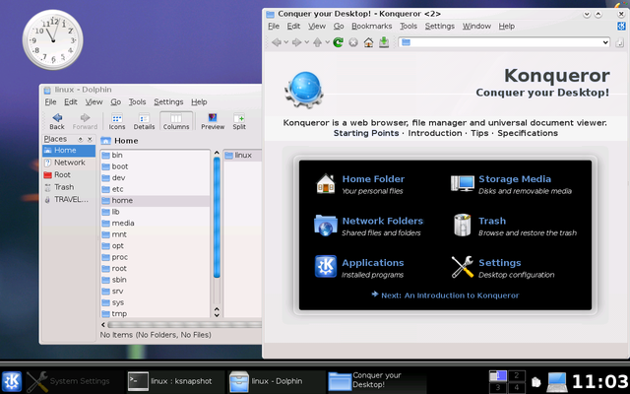Open Konqueror Settings menu
The width and height of the screenshot is (630, 394).
pyautogui.click(x=440, y=27)
